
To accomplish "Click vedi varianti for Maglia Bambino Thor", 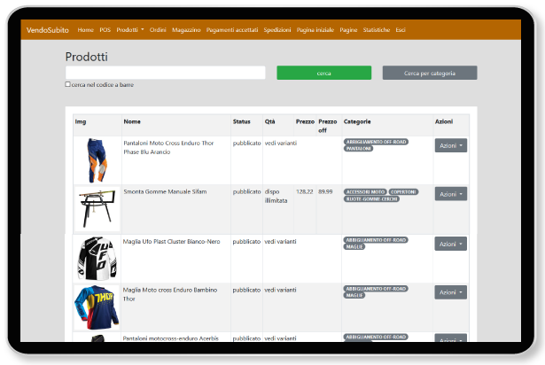I will [280, 290].
